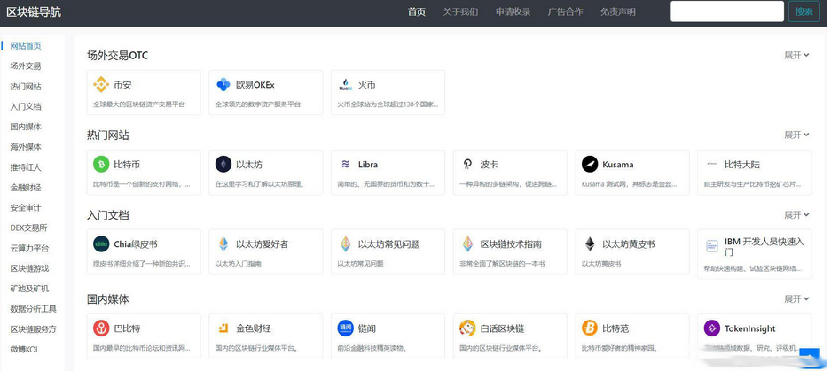Click the Kusama black bird icon

click(x=590, y=165)
